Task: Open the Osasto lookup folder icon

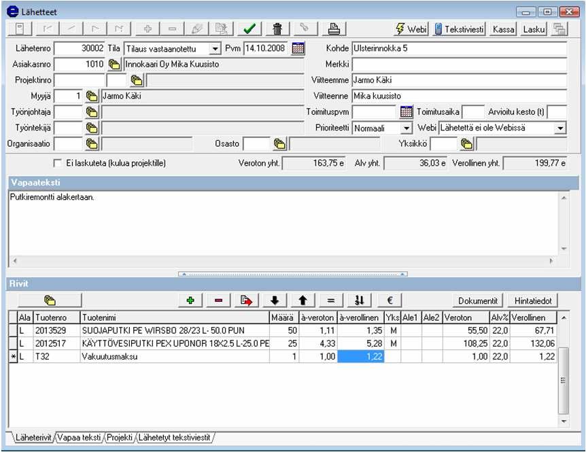Action: (x=279, y=144)
